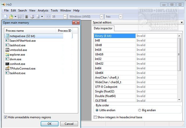Select the UInt16 data inspector row

coord(135,54)
